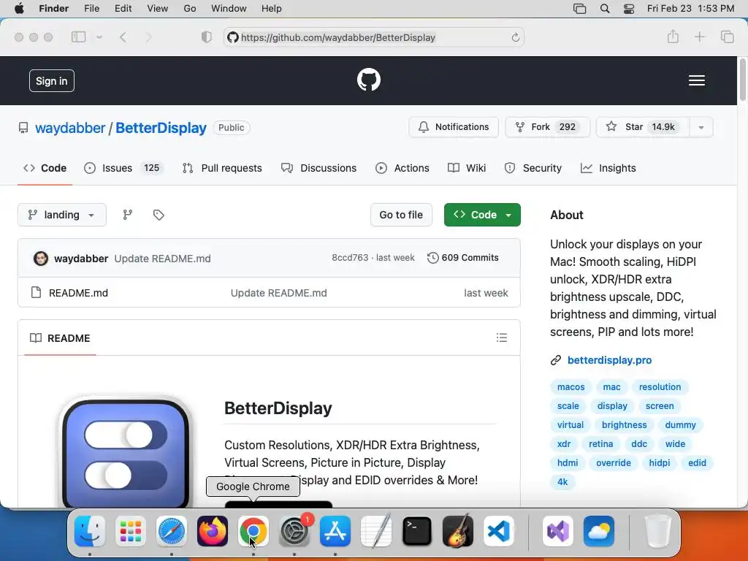Open the Insights tab
Image resolution: width=748 pixels, height=561 pixels.
608,168
